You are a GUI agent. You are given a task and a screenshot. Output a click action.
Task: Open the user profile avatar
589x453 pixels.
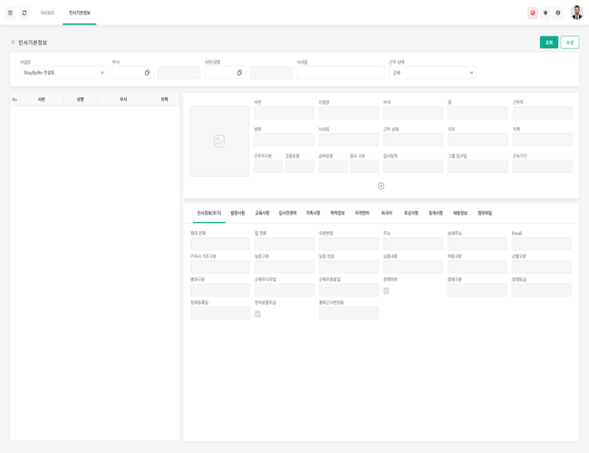coord(576,13)
